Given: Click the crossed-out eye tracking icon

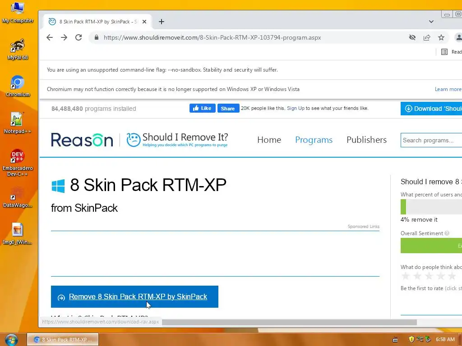Looking at the screenshot, I should pos(412,37).
